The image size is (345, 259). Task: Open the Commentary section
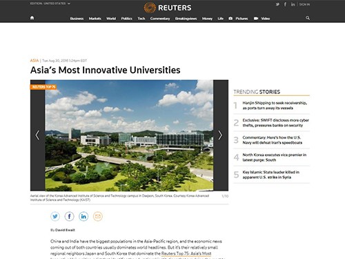[x=160, y=19]
